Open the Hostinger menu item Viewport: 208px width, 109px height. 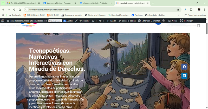pos(186,21)
